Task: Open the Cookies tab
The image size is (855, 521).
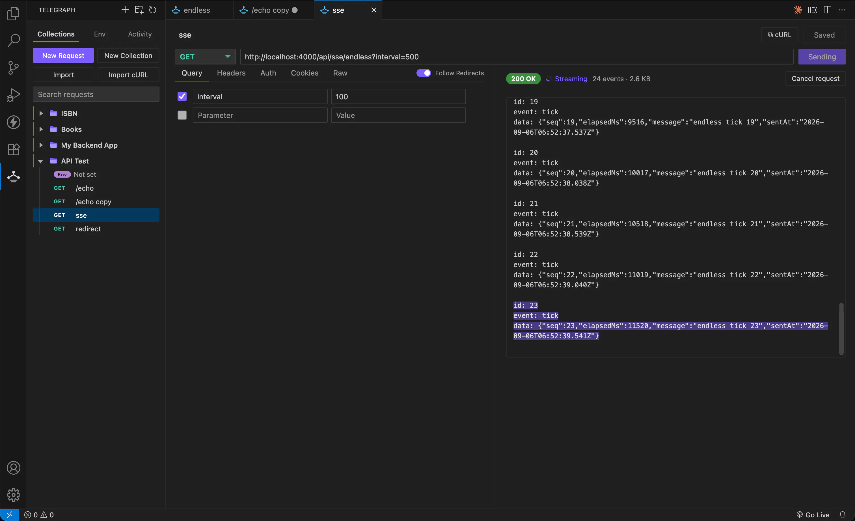Action: (x=304, y=73)
